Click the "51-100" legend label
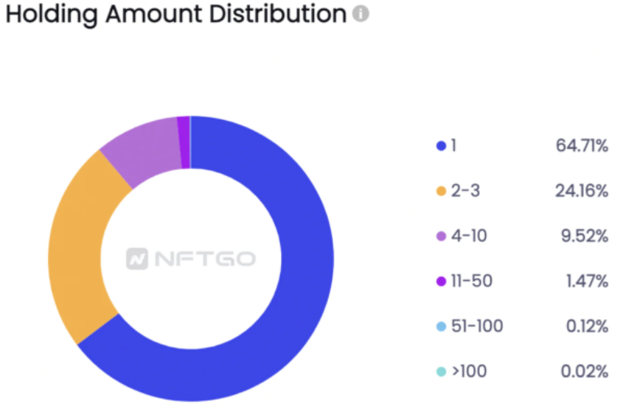Screen dimensions: 626x406 click(x=477, y=326)
